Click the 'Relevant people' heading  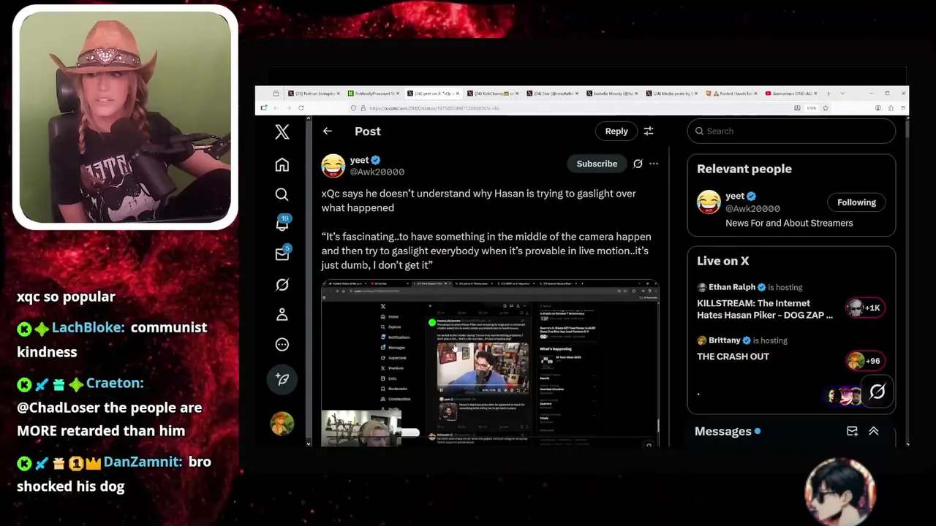744,169
